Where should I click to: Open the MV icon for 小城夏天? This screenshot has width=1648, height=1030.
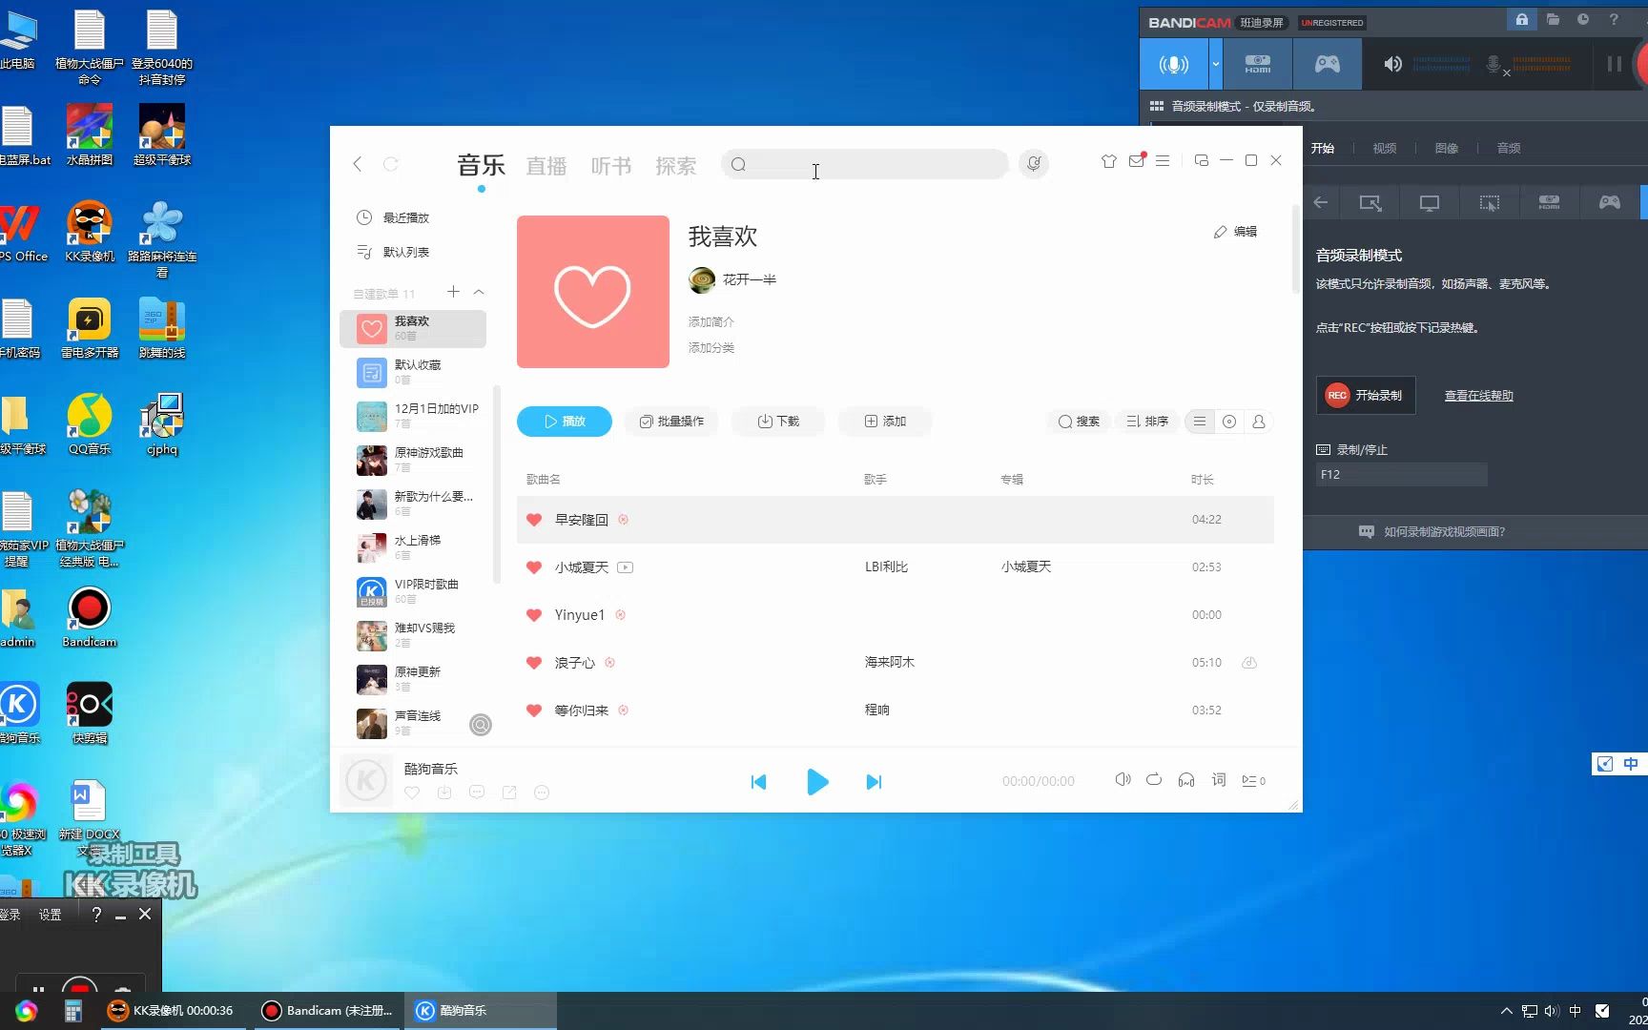[625, 567]
